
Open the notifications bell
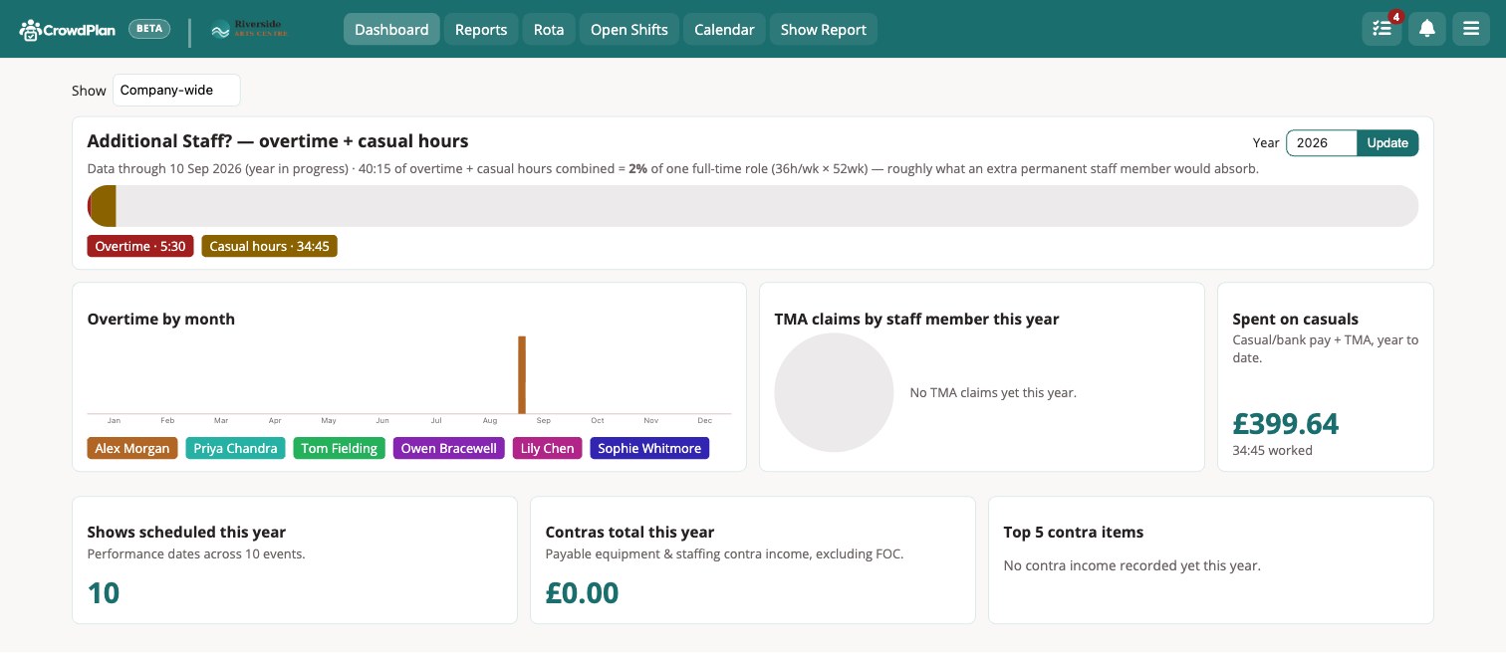click(1427, 29)
